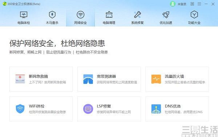This screenshot has width=218, height=137.
Task: Open the 宽带测速器 title text
Action: click(106, 76)
